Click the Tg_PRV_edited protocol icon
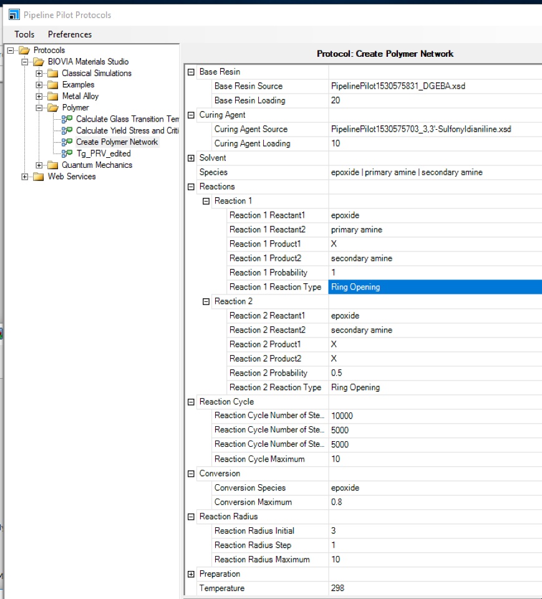 [67, 153]
